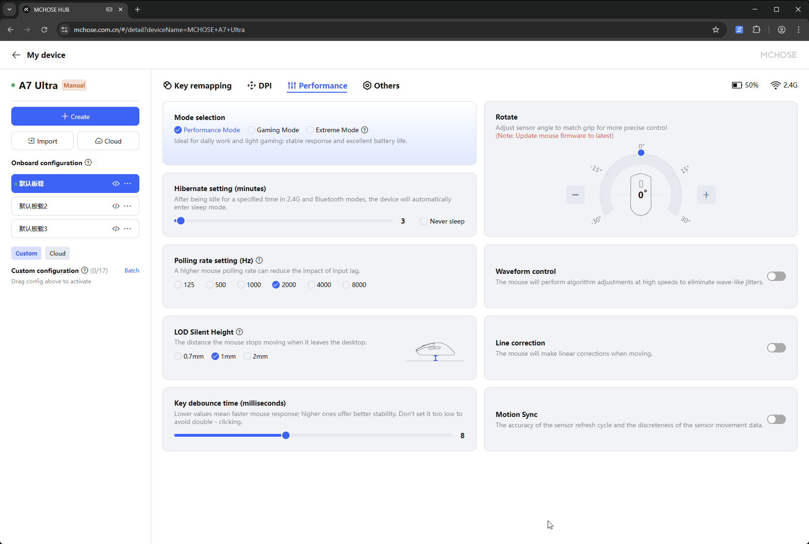Click the code icon on 默认板载2
809x544 pixels.
pos(116,206)
